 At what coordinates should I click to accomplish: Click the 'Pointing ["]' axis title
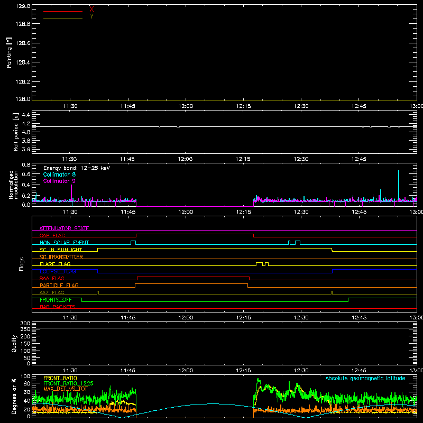pos(10,52)
